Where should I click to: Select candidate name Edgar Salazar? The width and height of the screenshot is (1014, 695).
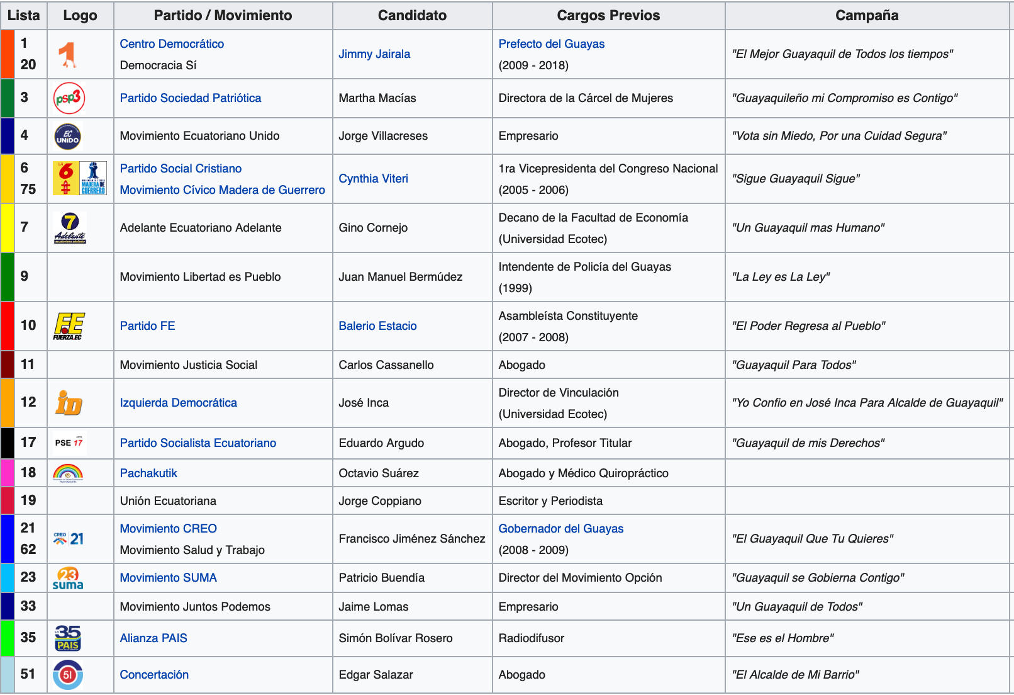(376, 675)
